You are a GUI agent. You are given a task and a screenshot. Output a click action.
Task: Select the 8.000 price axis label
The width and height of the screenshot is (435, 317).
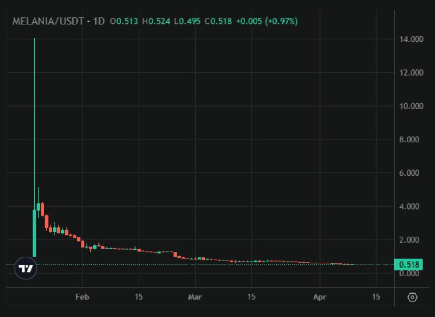[409, 140]
